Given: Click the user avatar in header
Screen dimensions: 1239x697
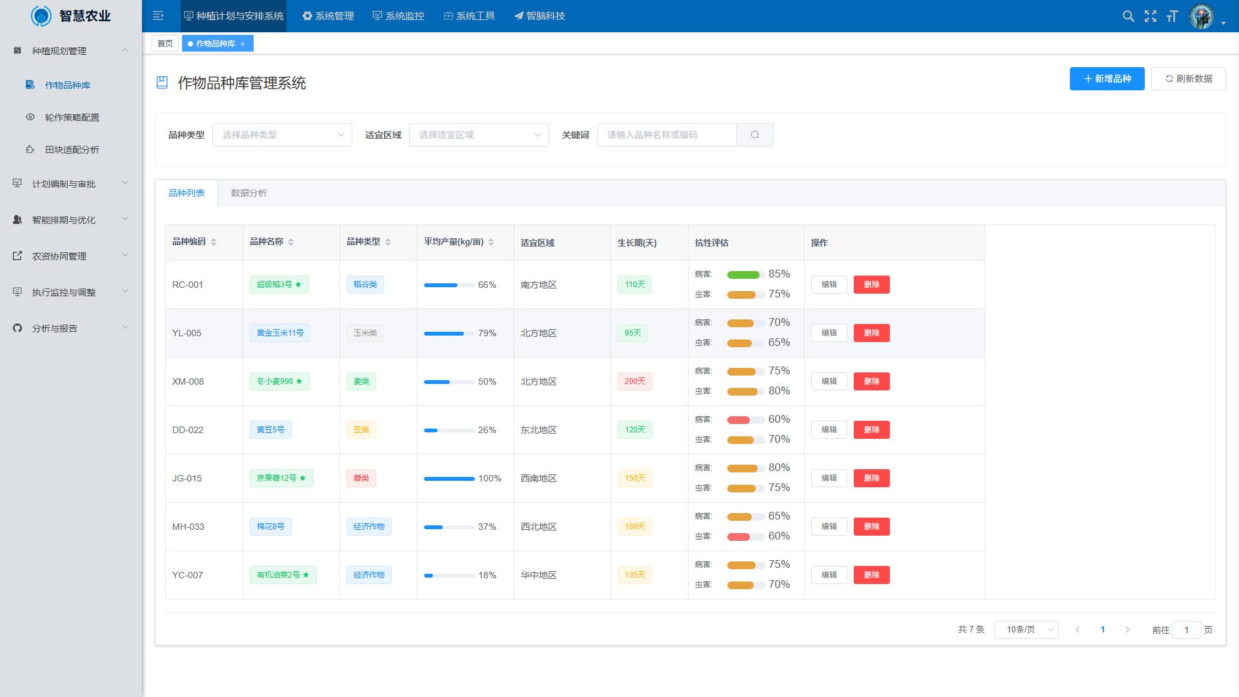Looking at the screenshot, I should [1202, 16].
